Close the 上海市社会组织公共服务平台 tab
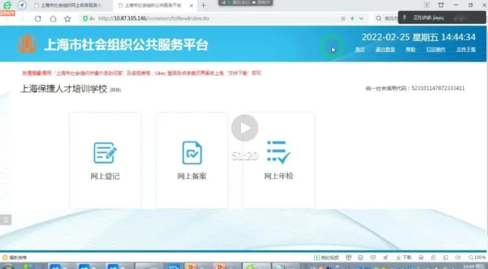Image resolution: width=488 pixels, height=269 pixels. click(x=192, y=6)
